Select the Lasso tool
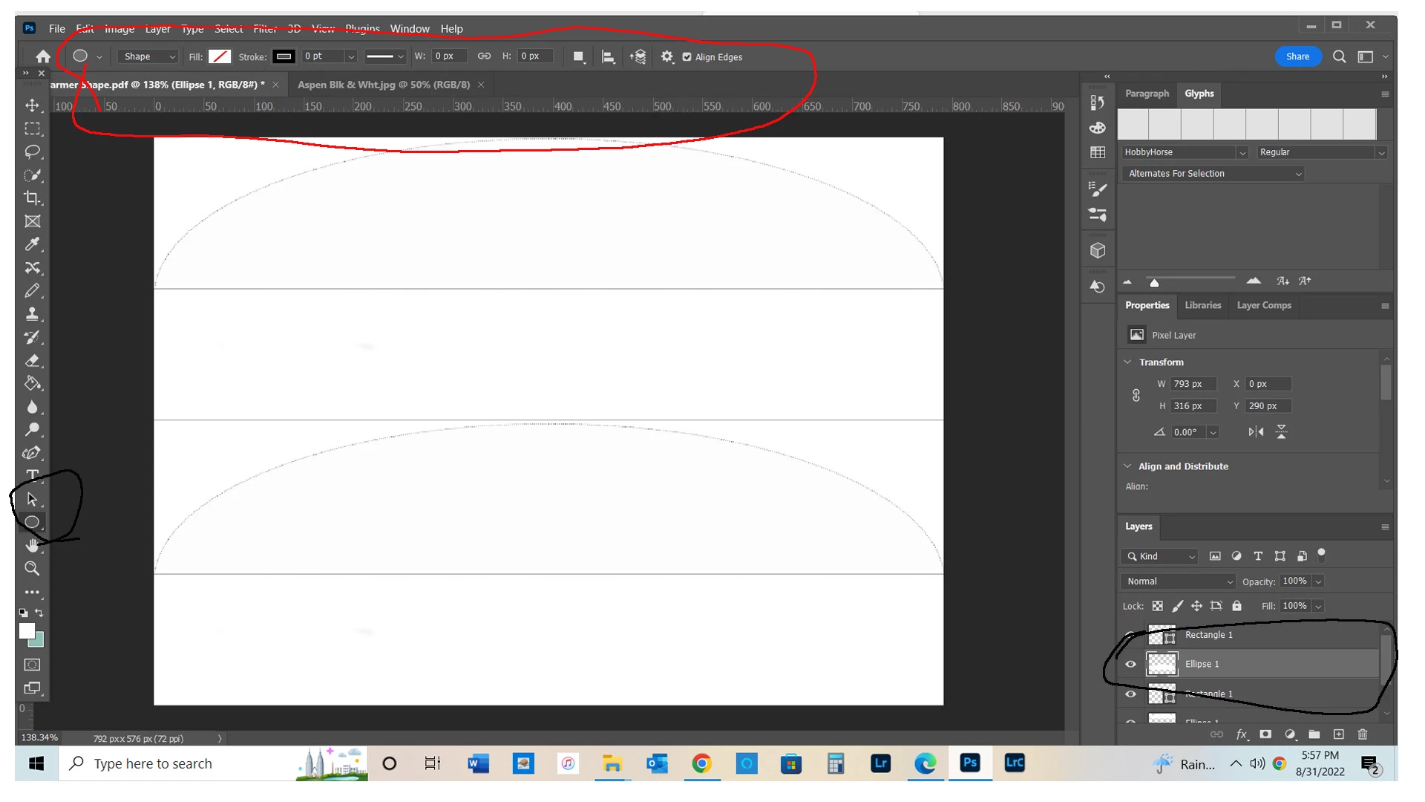Viewport: 1425px width, 802px height. 32,151
